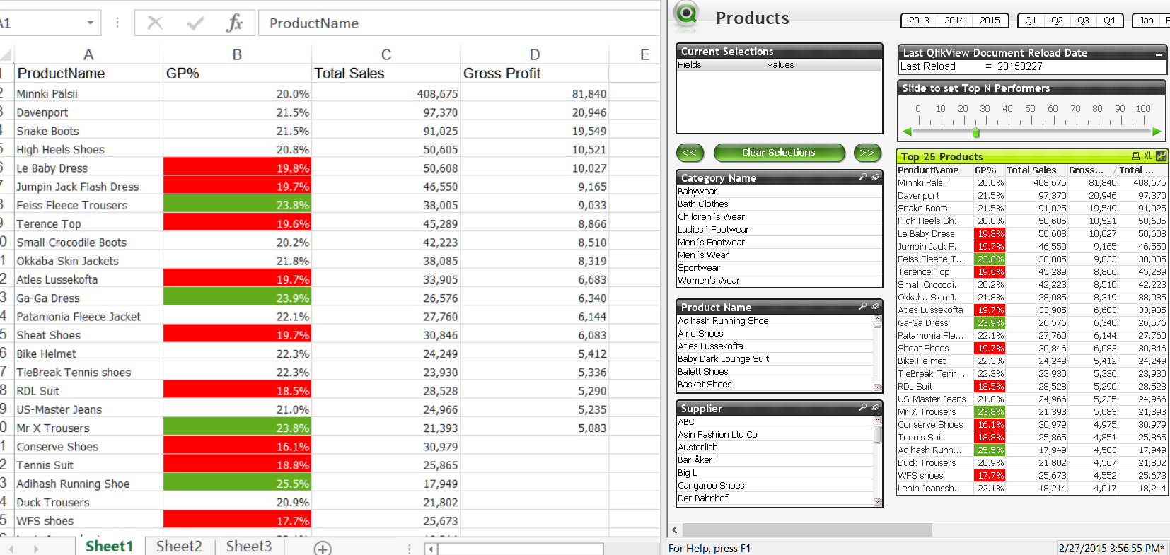Select year 2015
Viewport: 1170px width, 555px height.
click(x=990, y=21)
